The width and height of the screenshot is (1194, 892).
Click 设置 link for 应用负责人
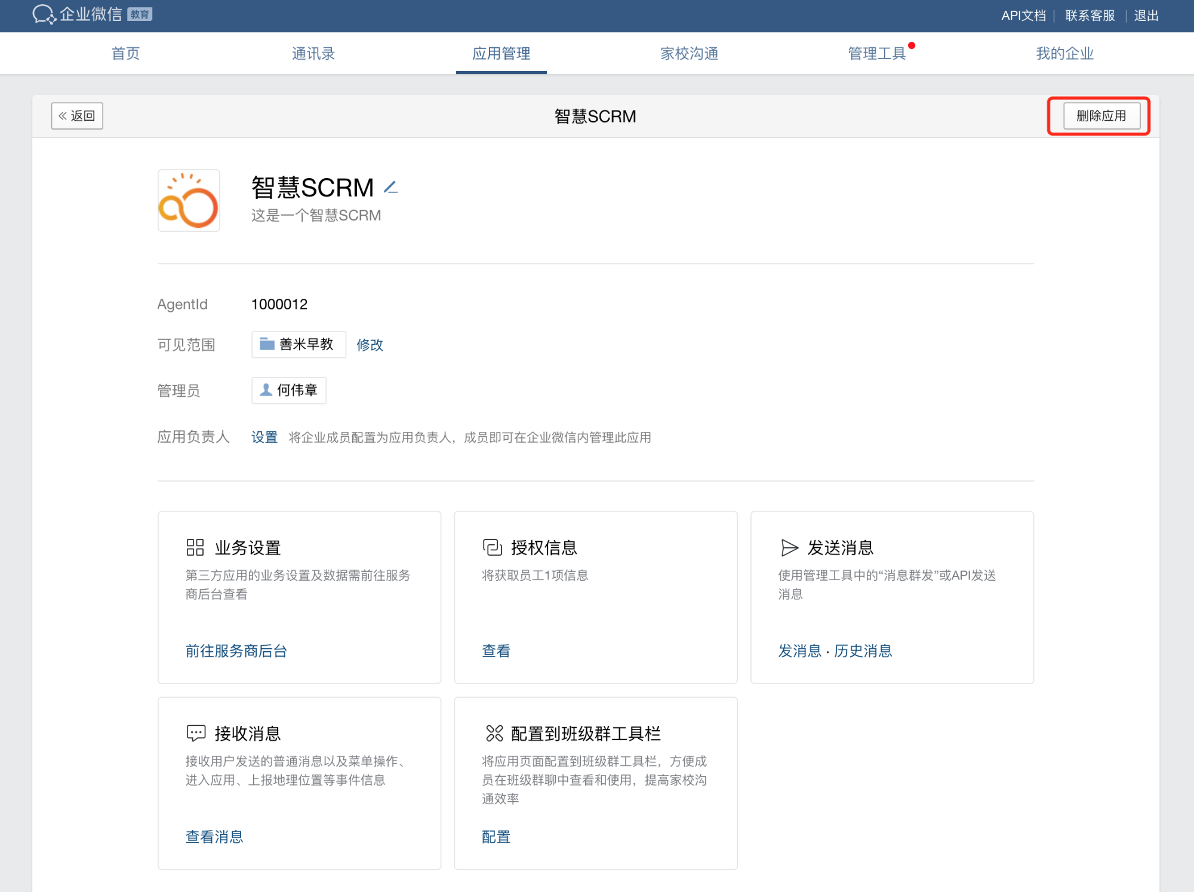(x=264, y=437)
